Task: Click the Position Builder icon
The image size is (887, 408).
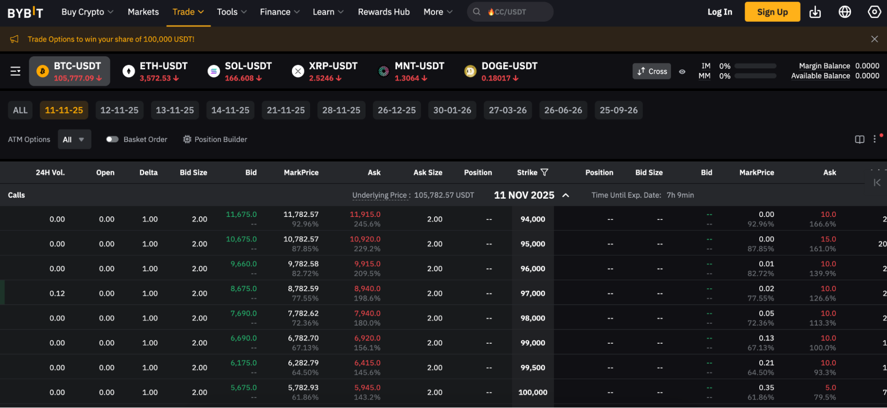Action: click(187, 139)
